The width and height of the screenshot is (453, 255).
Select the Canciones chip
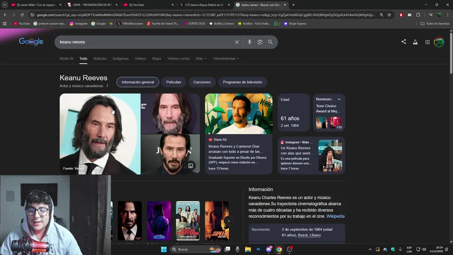click(202, 82)
